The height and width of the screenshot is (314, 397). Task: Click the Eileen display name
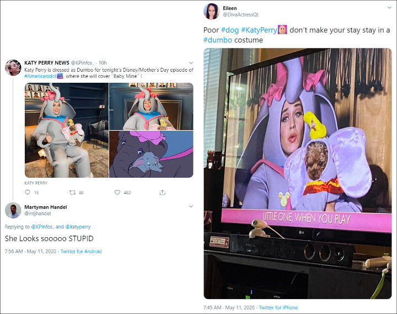pyautogui.click(x=229, y=8)
